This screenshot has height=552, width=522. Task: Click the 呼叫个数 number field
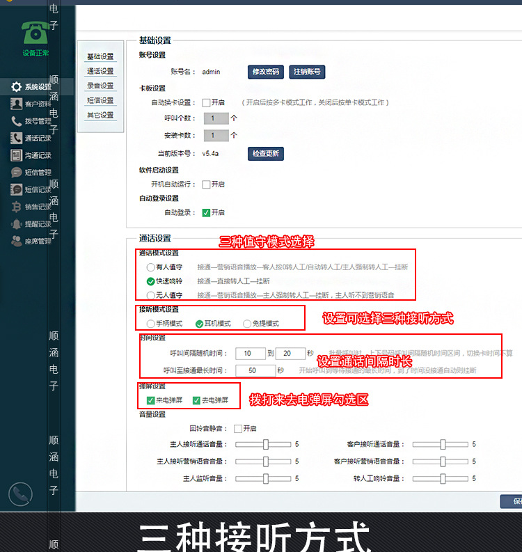[x=216, y=118]
